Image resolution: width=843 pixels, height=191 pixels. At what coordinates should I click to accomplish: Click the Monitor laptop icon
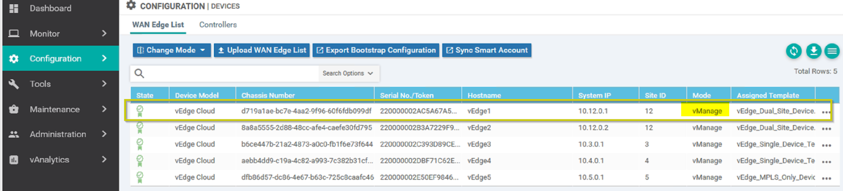14,34
